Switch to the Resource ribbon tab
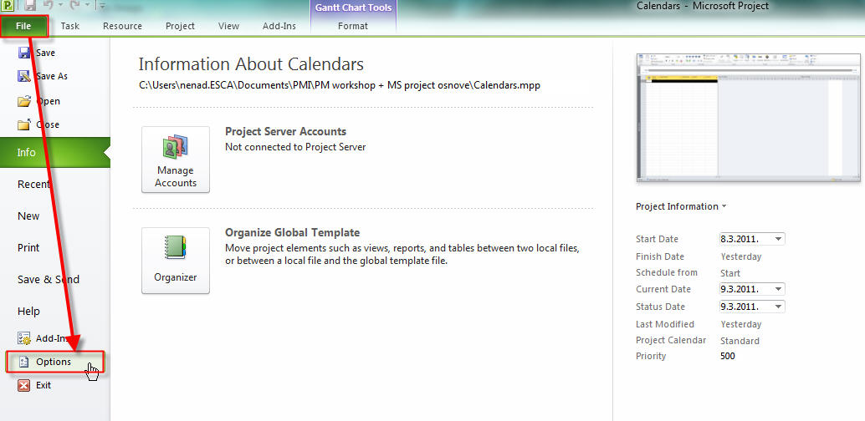Image resolution: width=865 pixels, height=421 pixels. [x=122, y=26]
